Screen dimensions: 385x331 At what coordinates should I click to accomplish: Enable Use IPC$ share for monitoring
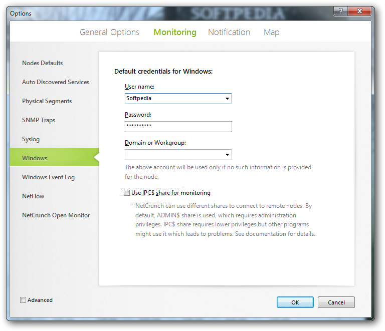tap(127, 193)
